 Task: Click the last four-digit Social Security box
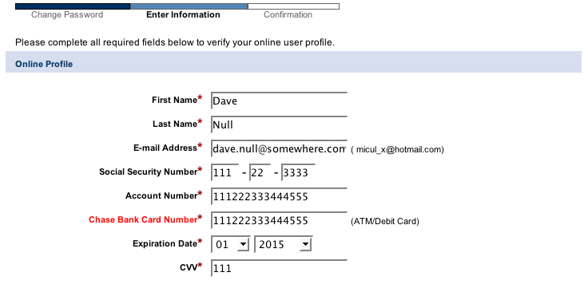(298, 172)
